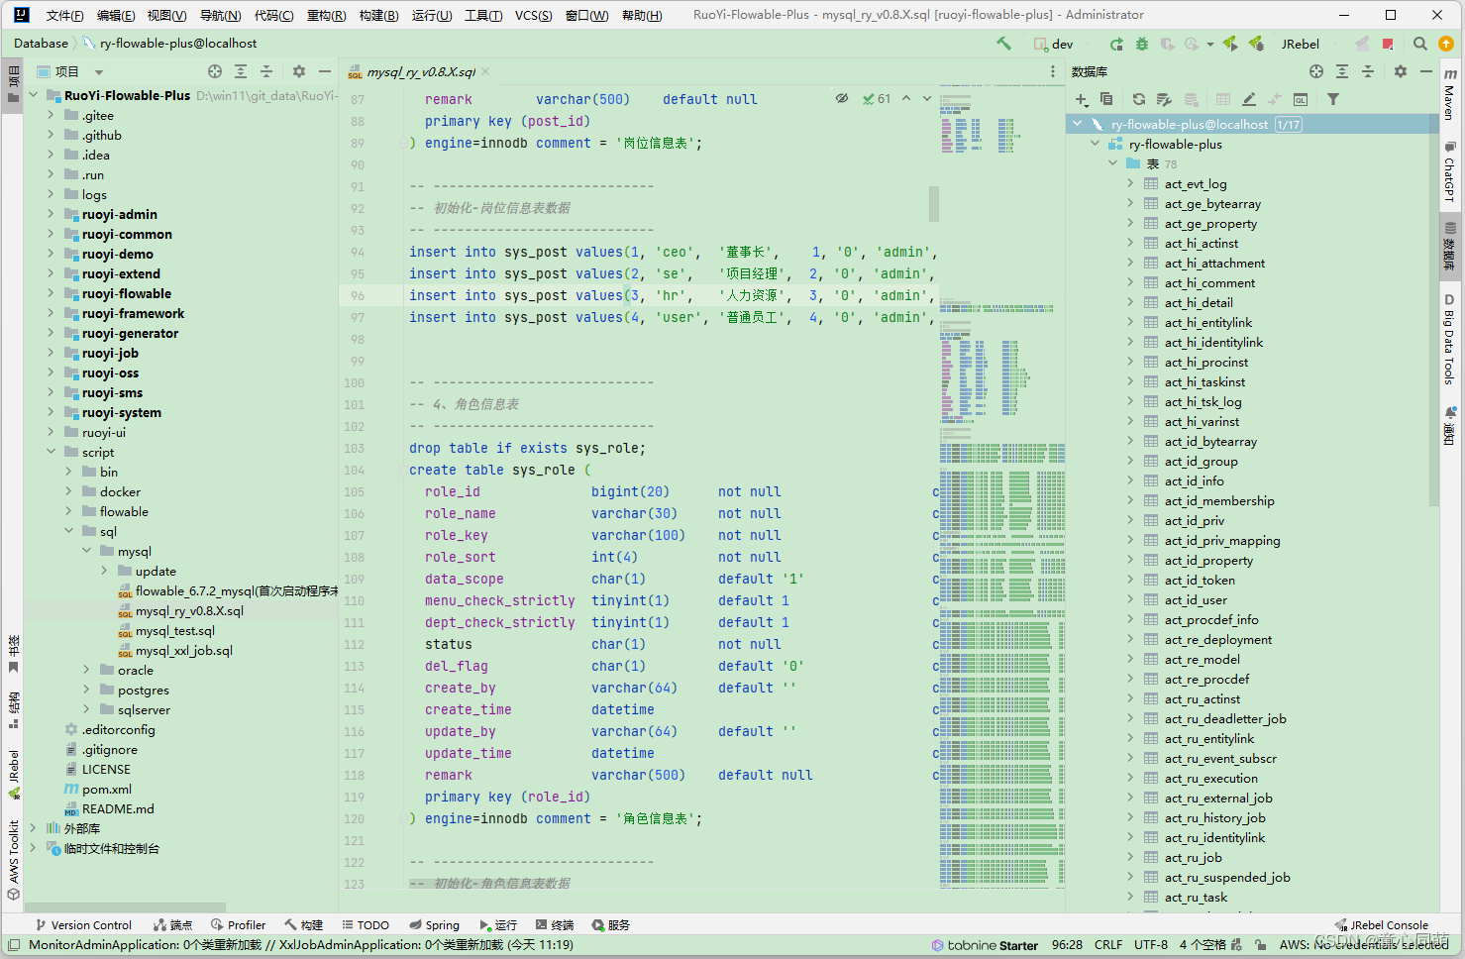Image resolution: width=1465 pixels, height=959 pixels.
Task: Toggle Spring tool window
Action: click(x=435, y=925)
